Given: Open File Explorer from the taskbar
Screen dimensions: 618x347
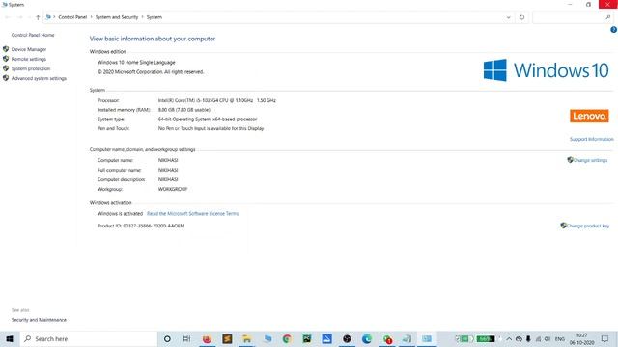Looking at the screenshot, I should coord(247,338).
